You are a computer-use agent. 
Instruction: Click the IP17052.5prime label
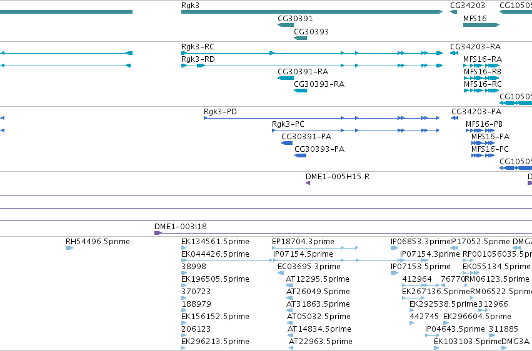(x=481, y=242)
